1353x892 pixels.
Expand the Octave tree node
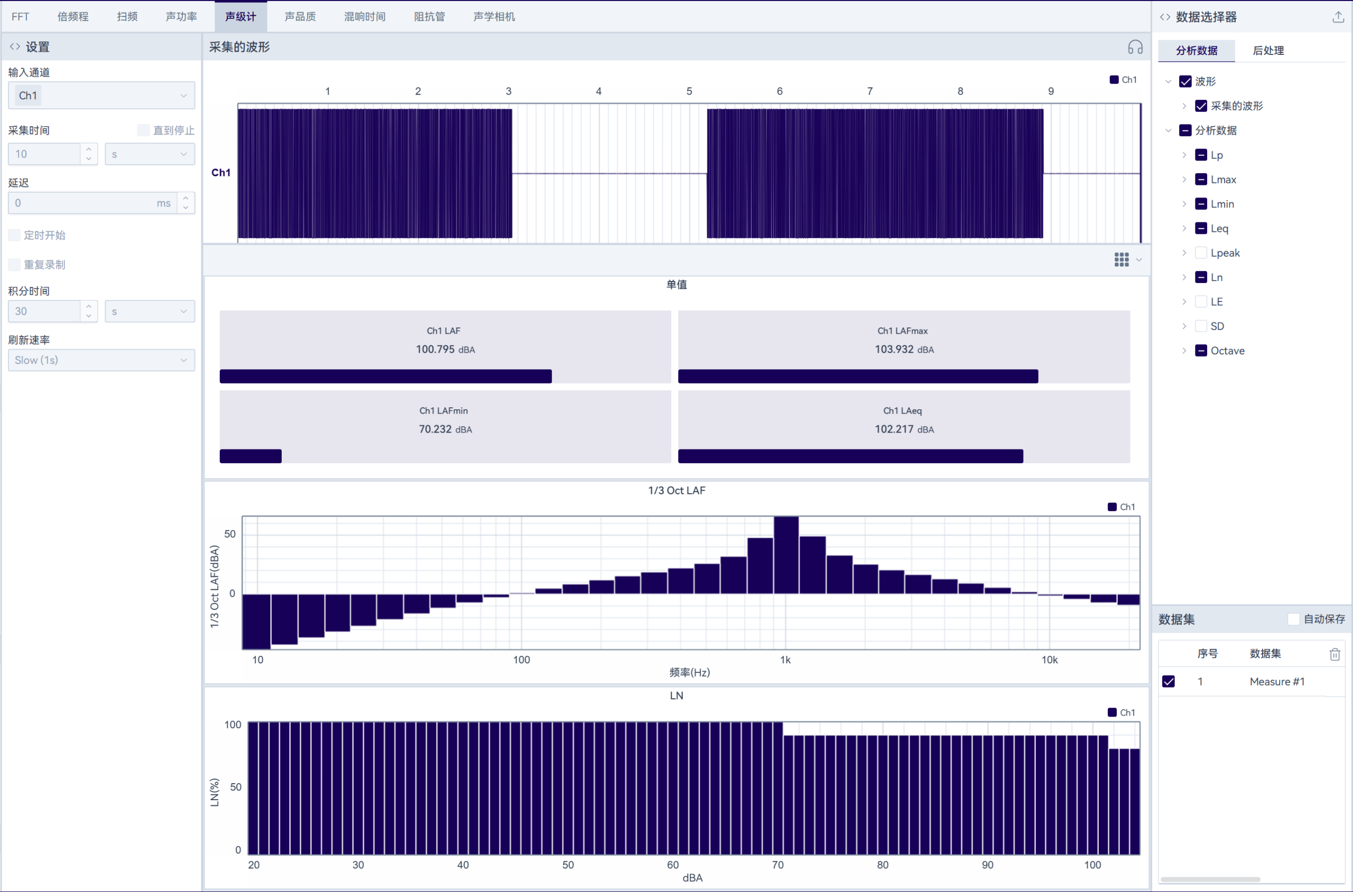click(x=1184, y=351)
